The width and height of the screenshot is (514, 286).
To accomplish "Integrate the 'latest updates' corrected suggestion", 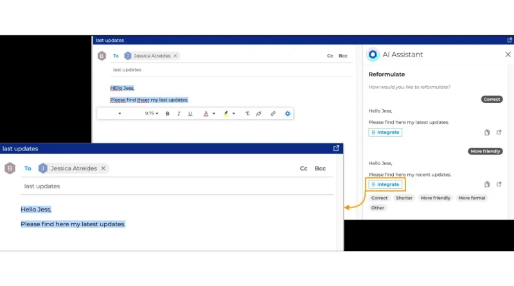I will (385, 132).
